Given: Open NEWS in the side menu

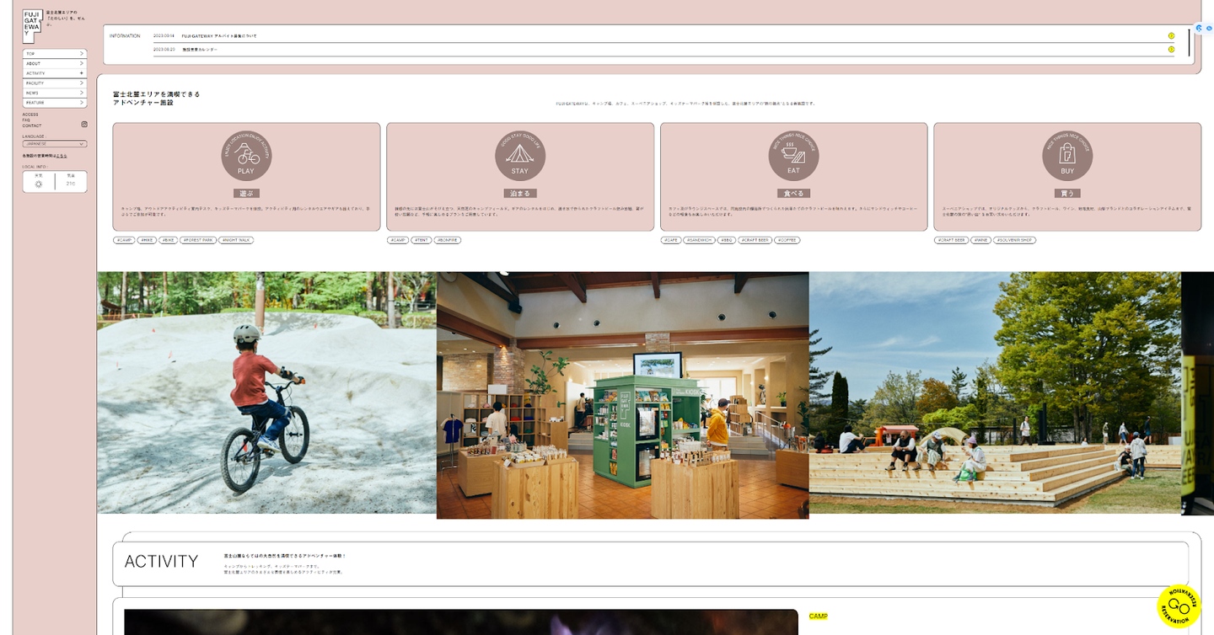Looking at the screenshot, I should pyautogui.click(x=55, y=93).
